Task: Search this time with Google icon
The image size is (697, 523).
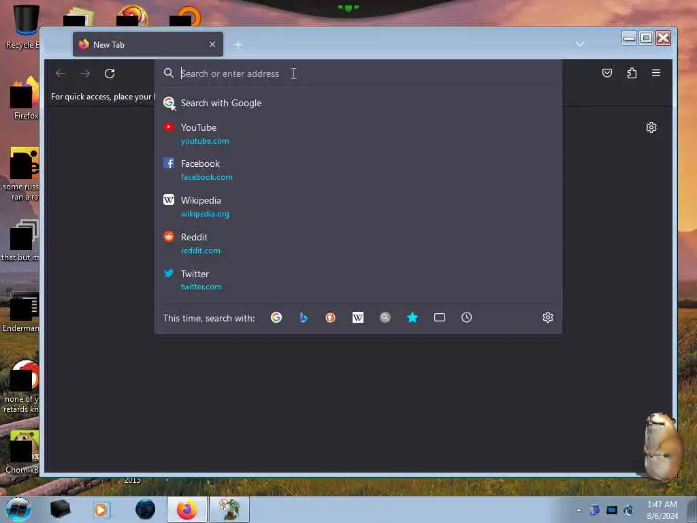Action: [276, 317]
